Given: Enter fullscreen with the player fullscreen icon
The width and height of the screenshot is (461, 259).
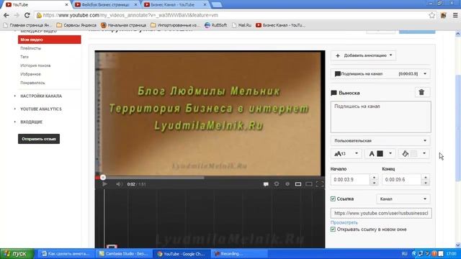Looking at the screenshot, I should click(320, 184).
